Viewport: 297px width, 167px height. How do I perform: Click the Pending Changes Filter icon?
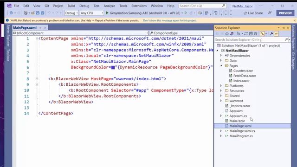point(239,34)
